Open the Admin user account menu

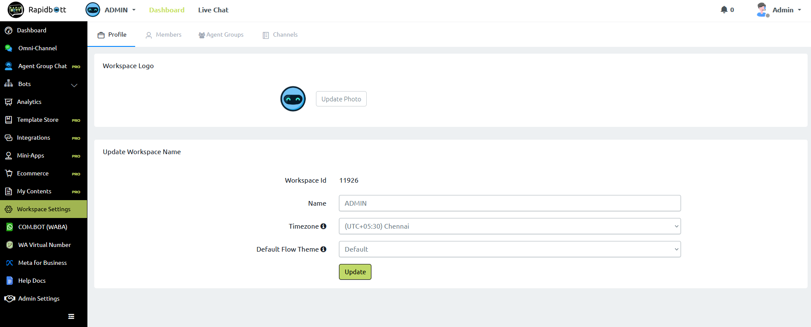779,10
